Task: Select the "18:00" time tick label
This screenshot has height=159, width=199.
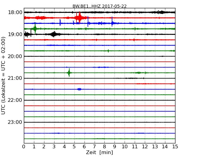Action: (x=15, y=13)
